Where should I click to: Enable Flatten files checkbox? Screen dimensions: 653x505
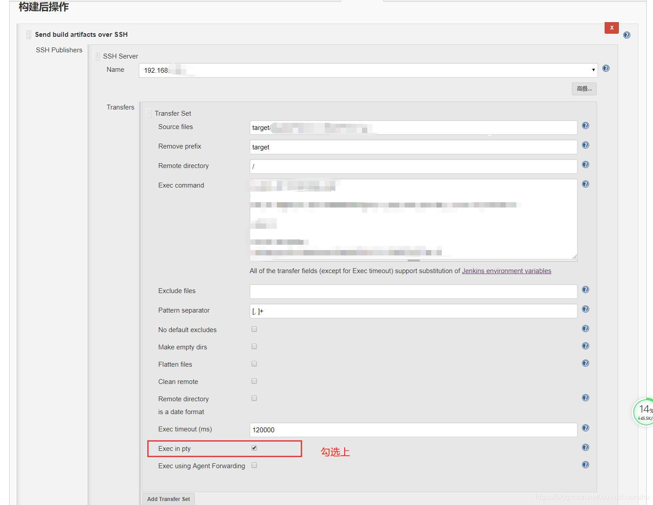(x=254, y=364)
